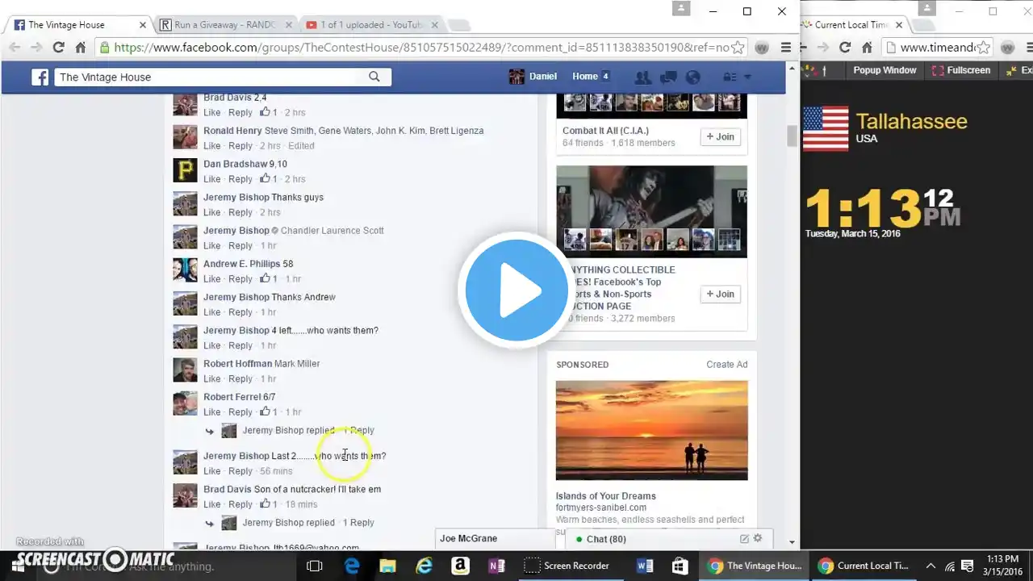The width and height of the screenshot is (1033, 581).
Task: Open chat options gear icon
Action: [x=757, y=538]
